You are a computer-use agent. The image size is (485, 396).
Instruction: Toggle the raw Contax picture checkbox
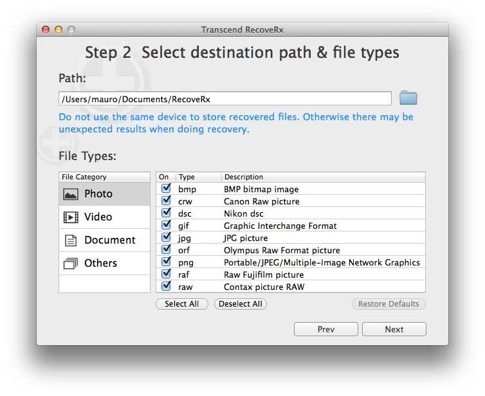tap(166, 287)
